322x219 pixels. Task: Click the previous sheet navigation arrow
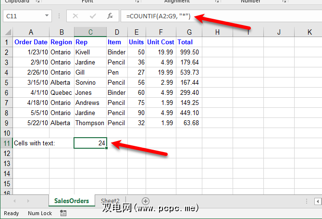point(14,201)
